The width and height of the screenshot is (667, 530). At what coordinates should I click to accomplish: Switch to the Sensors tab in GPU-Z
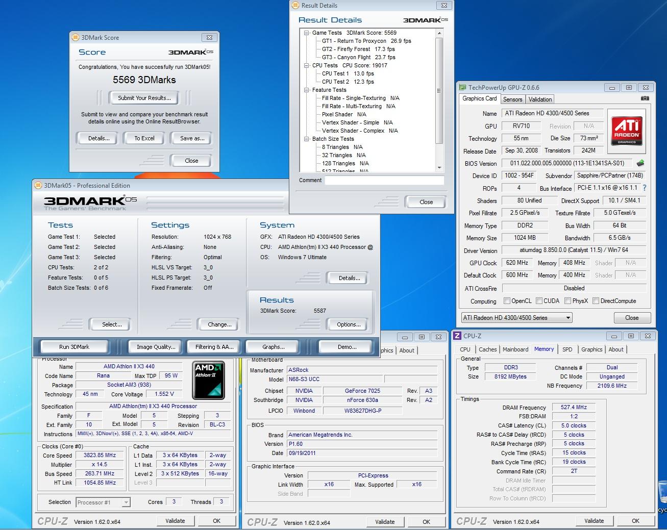click(x=512, y=99)
